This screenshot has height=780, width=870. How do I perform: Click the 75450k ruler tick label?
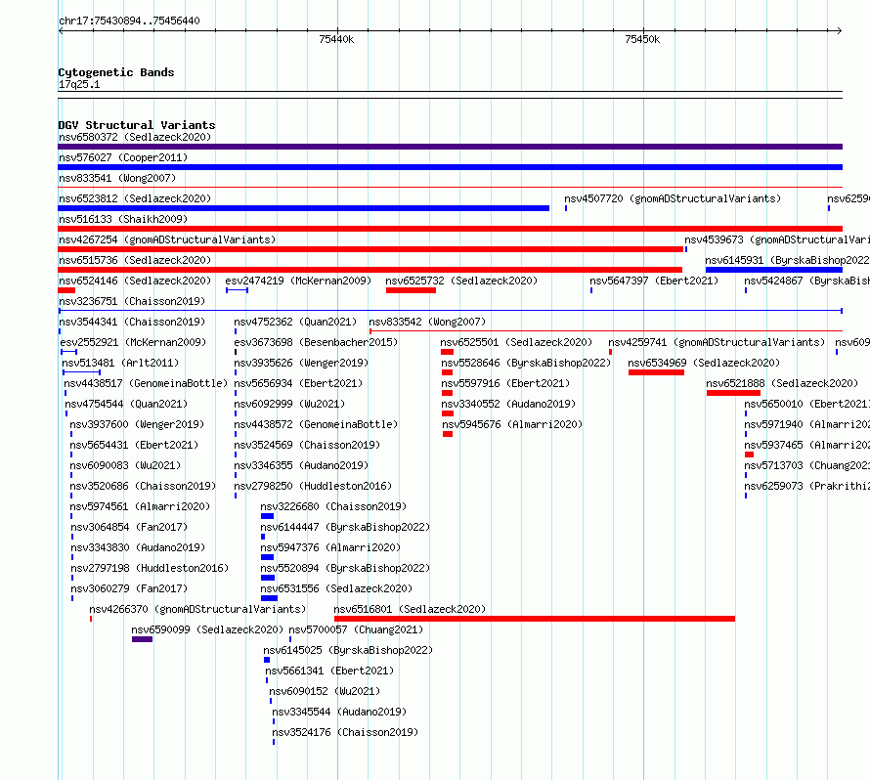tap(642, 39)
